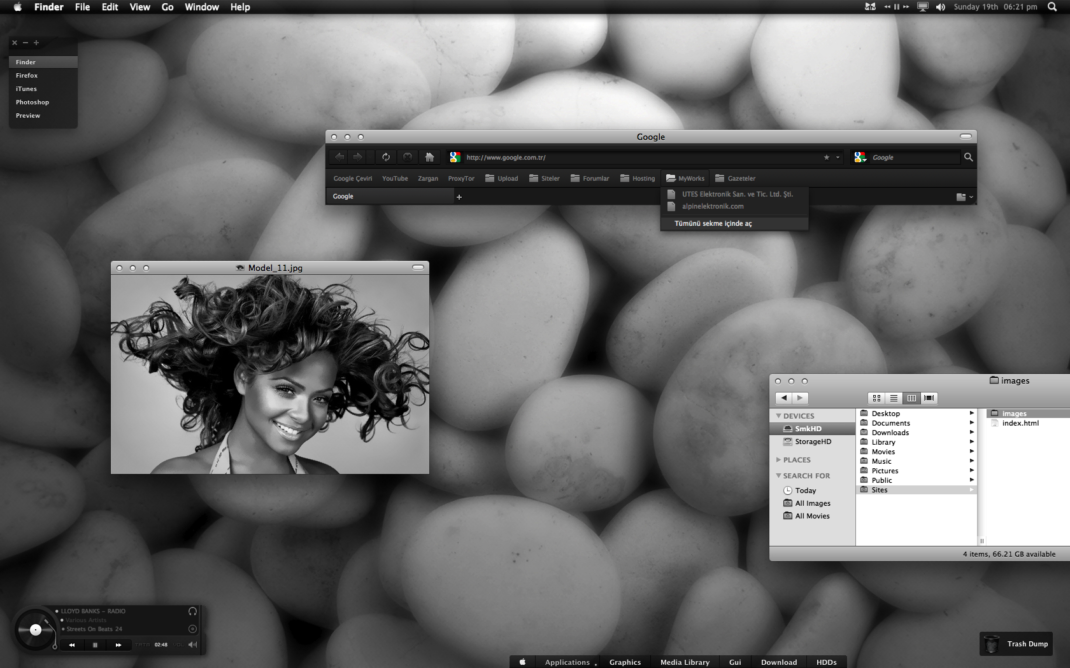Click the display icon in menu bar
1070x668 pixels.
[x=922, y=7]
